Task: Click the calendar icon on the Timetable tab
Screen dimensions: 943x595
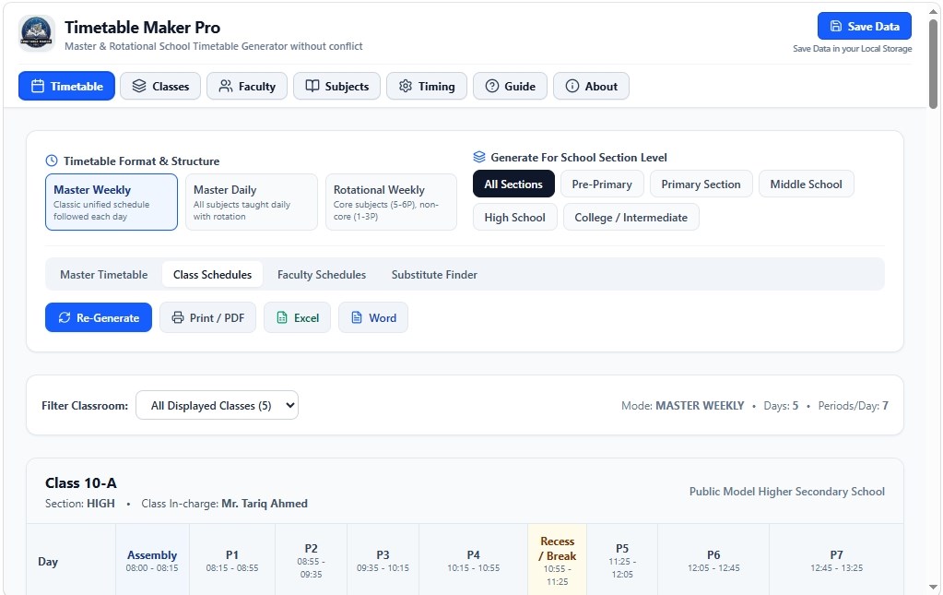Action: 37,86
